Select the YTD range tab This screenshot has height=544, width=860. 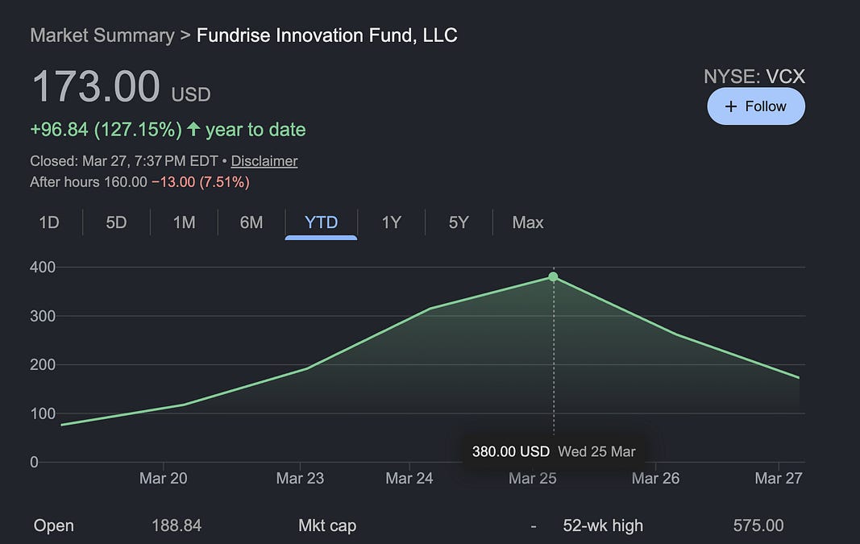point(321,222)
